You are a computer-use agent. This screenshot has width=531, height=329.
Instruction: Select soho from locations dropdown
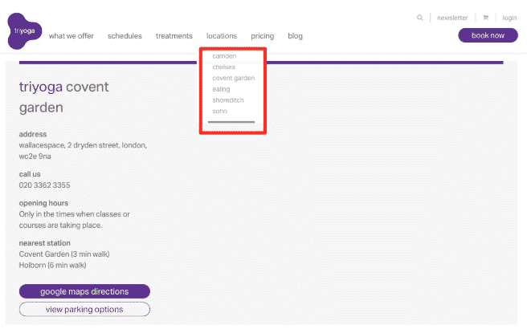click(x=220, y=112)
